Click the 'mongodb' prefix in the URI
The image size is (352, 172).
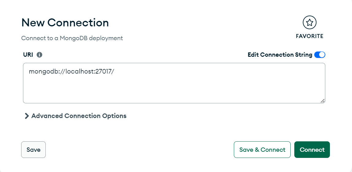pos(41,72)
